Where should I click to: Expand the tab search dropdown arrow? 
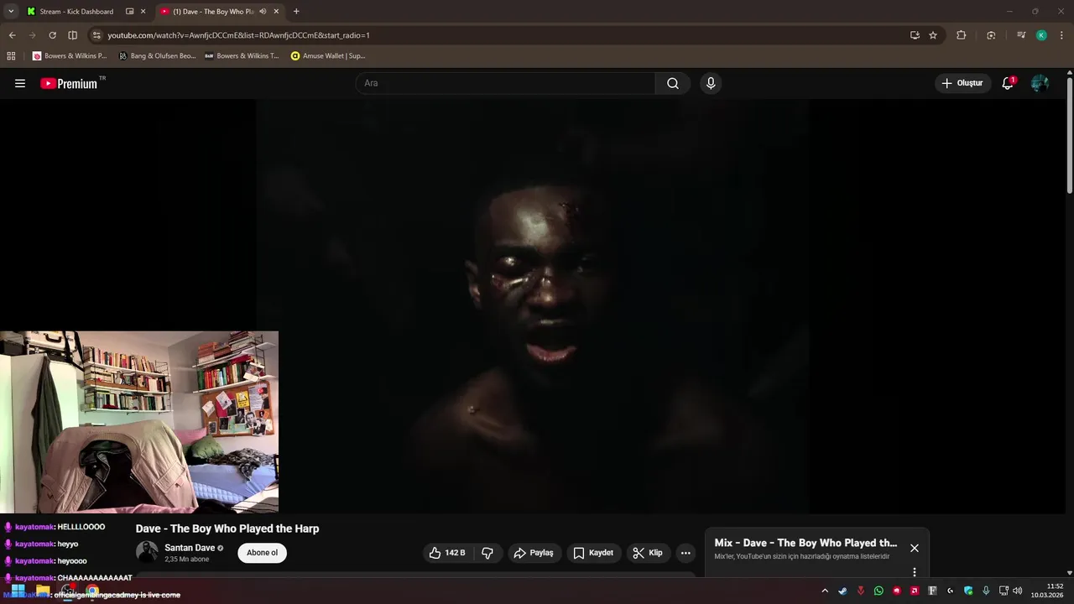11,12
